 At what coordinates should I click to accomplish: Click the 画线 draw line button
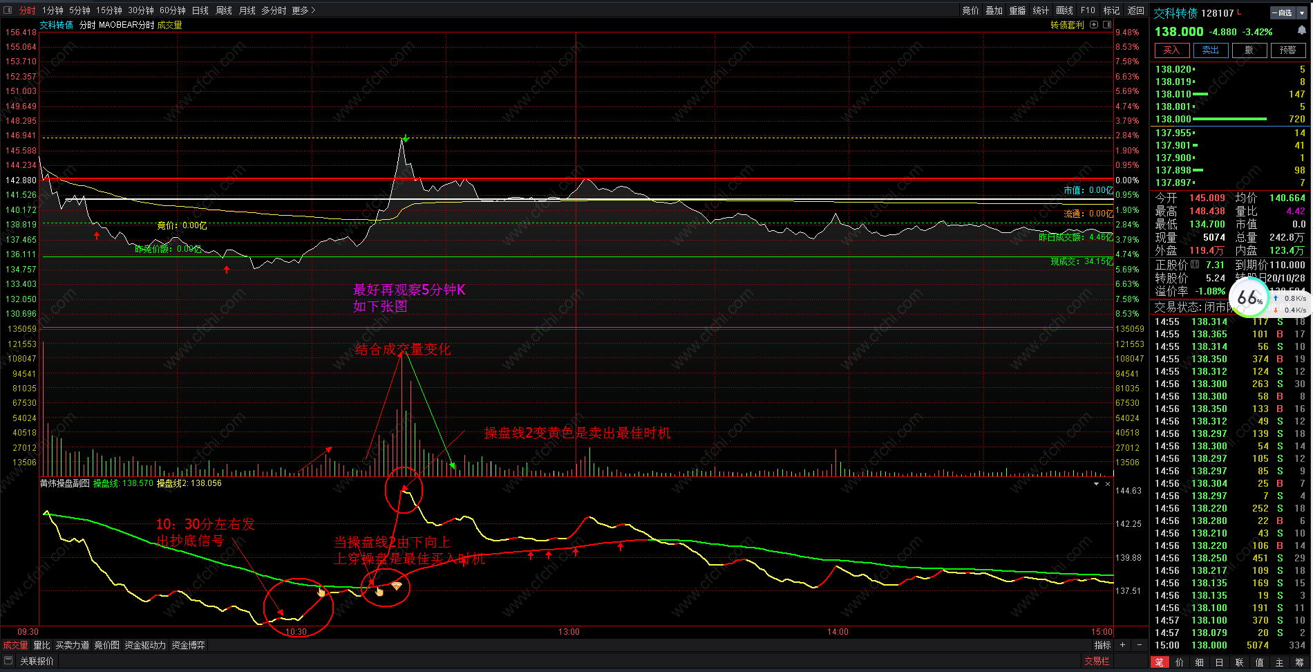click(x=1064, y=10)
